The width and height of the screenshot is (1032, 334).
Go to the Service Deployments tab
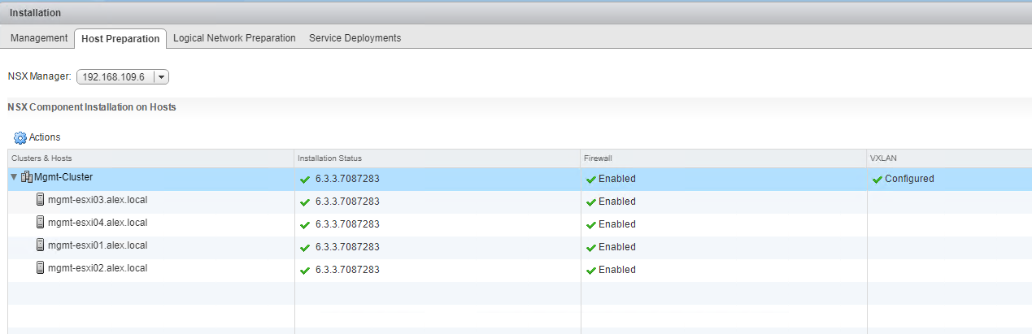tap(355, 38)
